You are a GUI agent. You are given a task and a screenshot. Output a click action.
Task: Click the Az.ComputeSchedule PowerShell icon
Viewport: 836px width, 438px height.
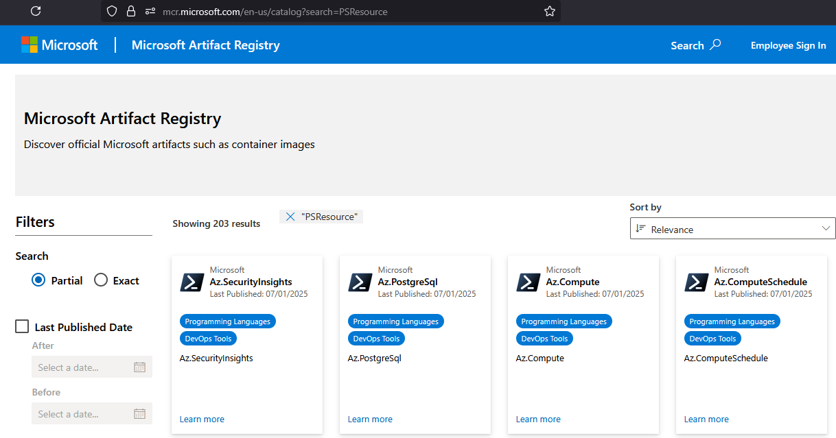pyautogui.click(x=697, y=282)
